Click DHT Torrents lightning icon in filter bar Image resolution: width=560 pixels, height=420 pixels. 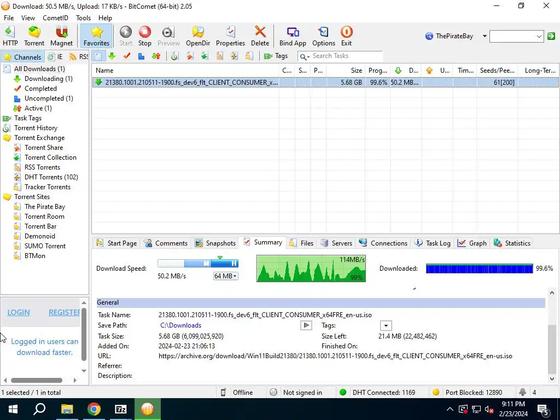(234, 56)
